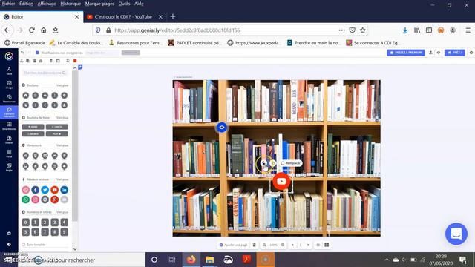The height and width of the screenshot is (267, 475).
Task: Pick the Facebook social network button
Action: click(x=36, y=190)
